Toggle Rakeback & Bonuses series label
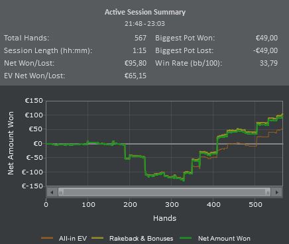 point(141,238)
